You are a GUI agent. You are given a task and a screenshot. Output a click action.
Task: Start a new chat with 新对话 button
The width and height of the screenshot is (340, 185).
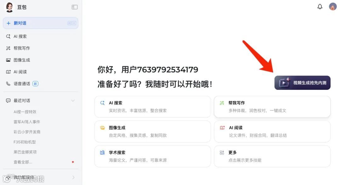tap(41, 23)
